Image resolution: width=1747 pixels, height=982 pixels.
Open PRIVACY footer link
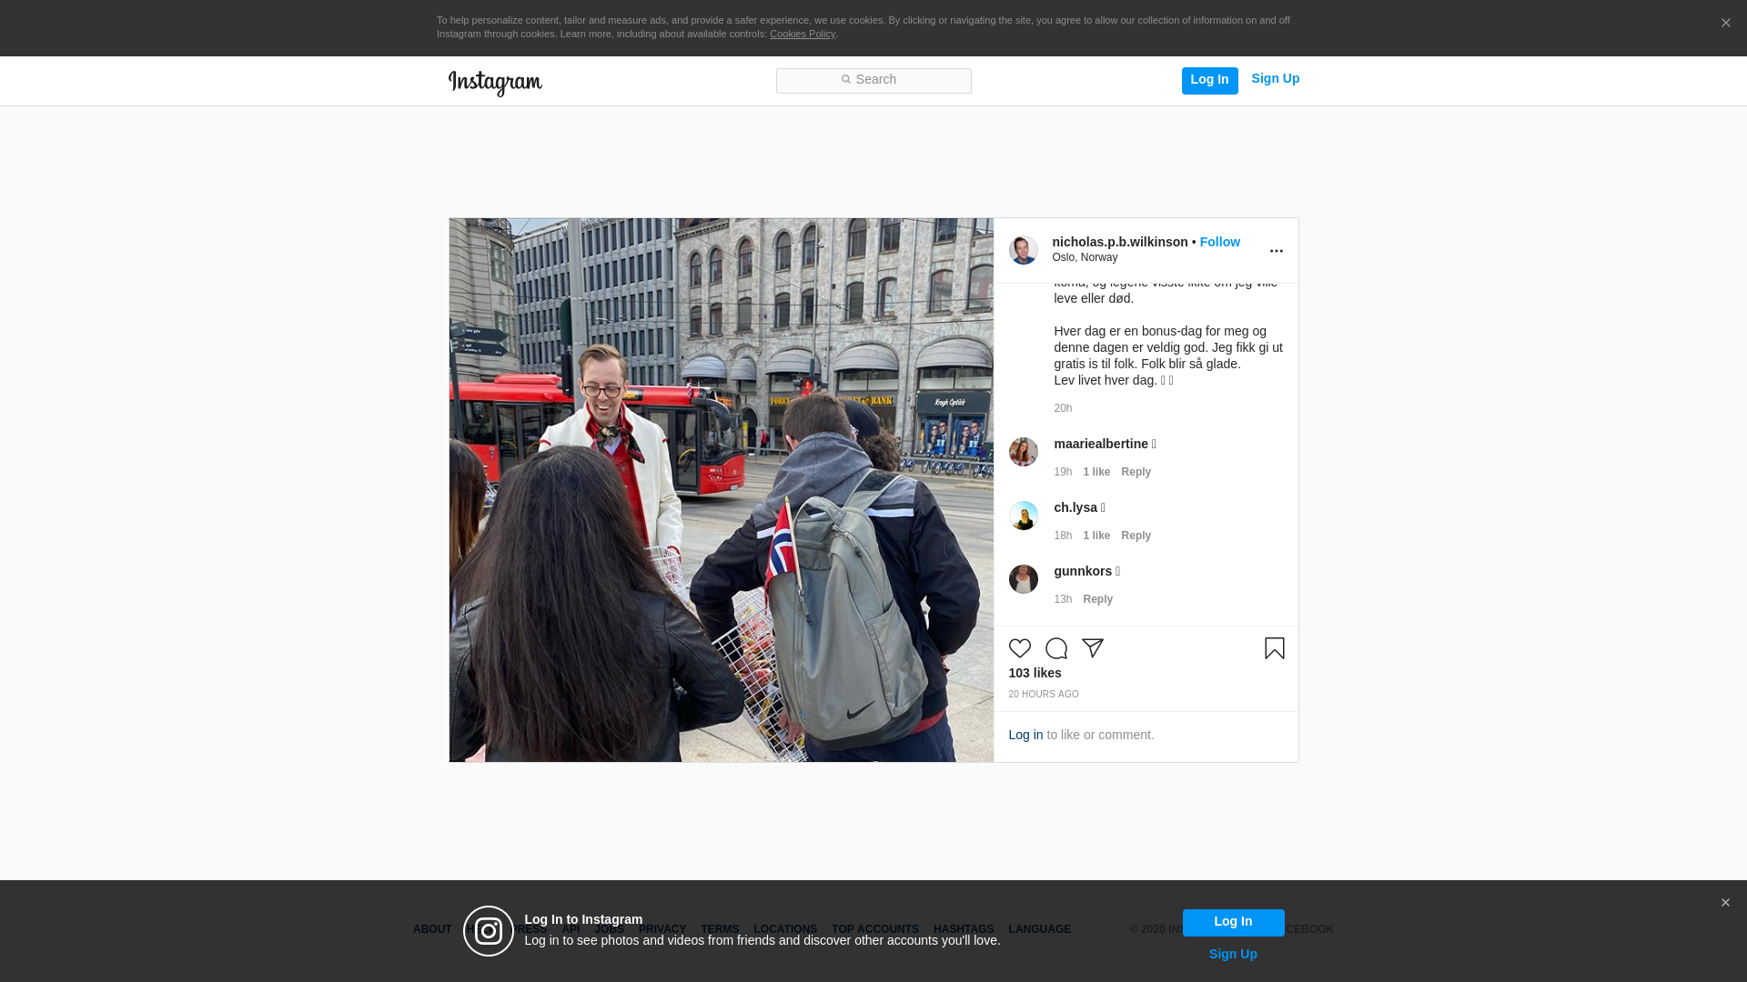tap(661, 929)
